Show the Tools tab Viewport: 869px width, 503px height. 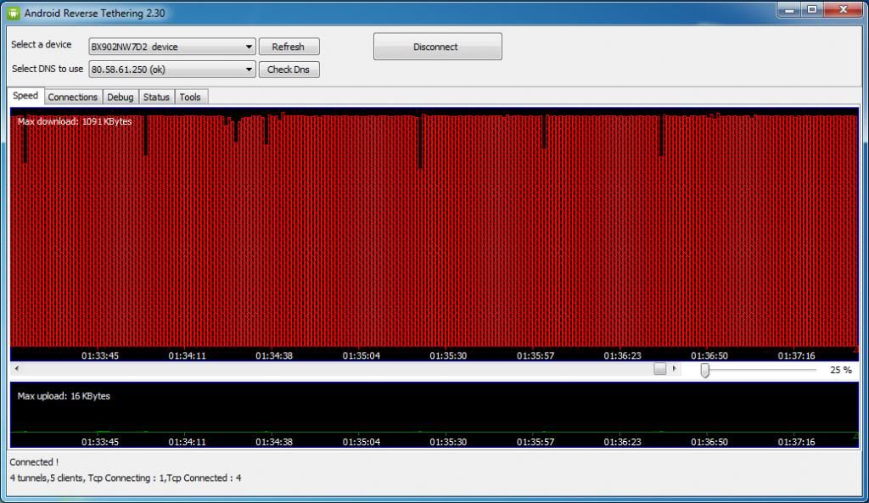coord(190,97)
